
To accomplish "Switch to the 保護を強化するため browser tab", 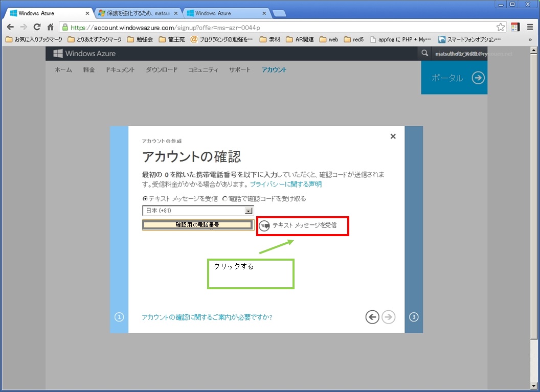I will (x=138, y=13).
